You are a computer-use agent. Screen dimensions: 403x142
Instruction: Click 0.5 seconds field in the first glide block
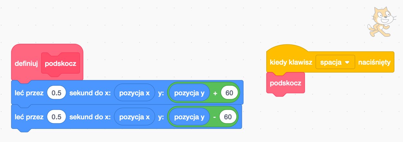[56, 93]
